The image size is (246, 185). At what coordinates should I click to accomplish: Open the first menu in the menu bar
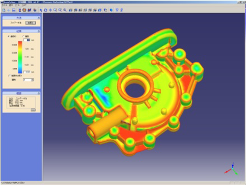point(4,5)
